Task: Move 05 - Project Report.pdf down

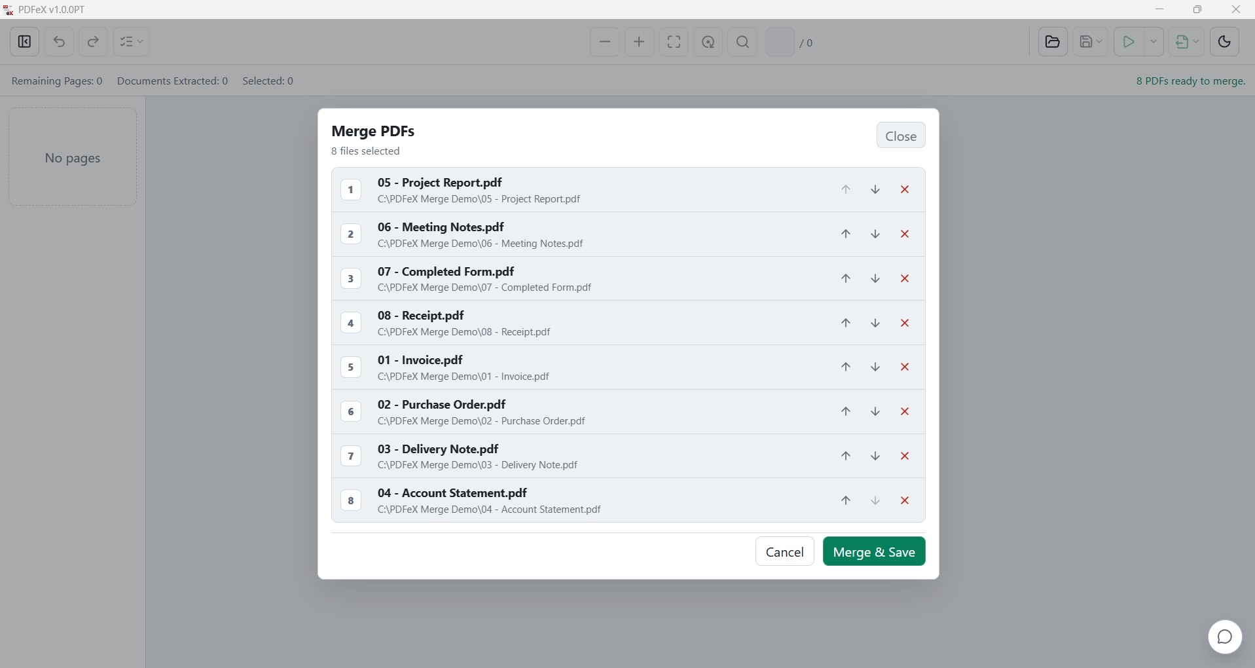Action: click(x=875, y=190)
